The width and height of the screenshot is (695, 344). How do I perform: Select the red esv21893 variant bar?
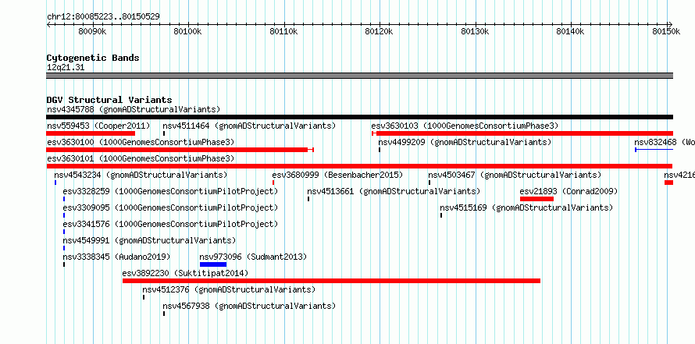pos(536,199)
